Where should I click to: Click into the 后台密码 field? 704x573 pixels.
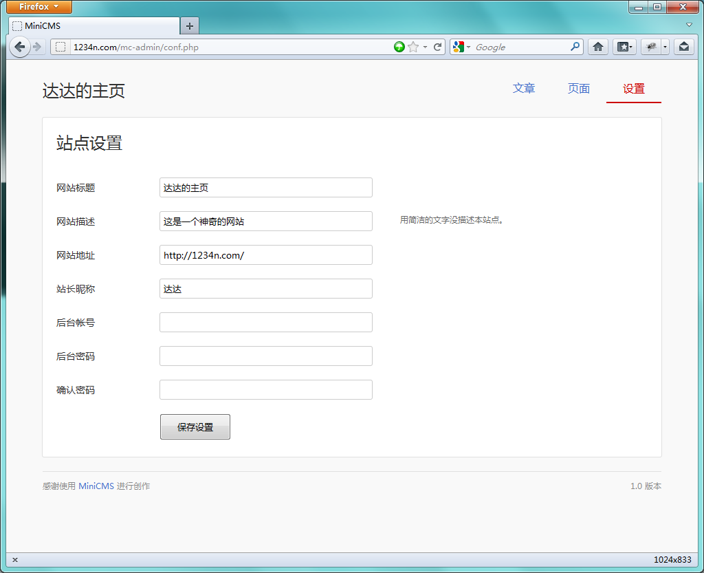click(x=265, y=356)
